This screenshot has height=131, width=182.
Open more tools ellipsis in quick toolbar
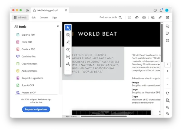tap(68, 71)
